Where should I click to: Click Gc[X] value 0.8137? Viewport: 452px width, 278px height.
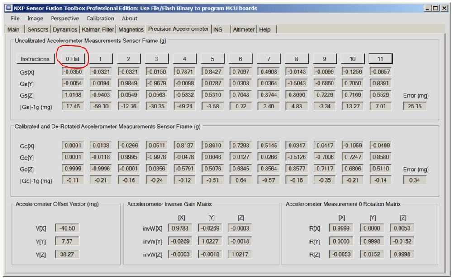tap(185, 146)
